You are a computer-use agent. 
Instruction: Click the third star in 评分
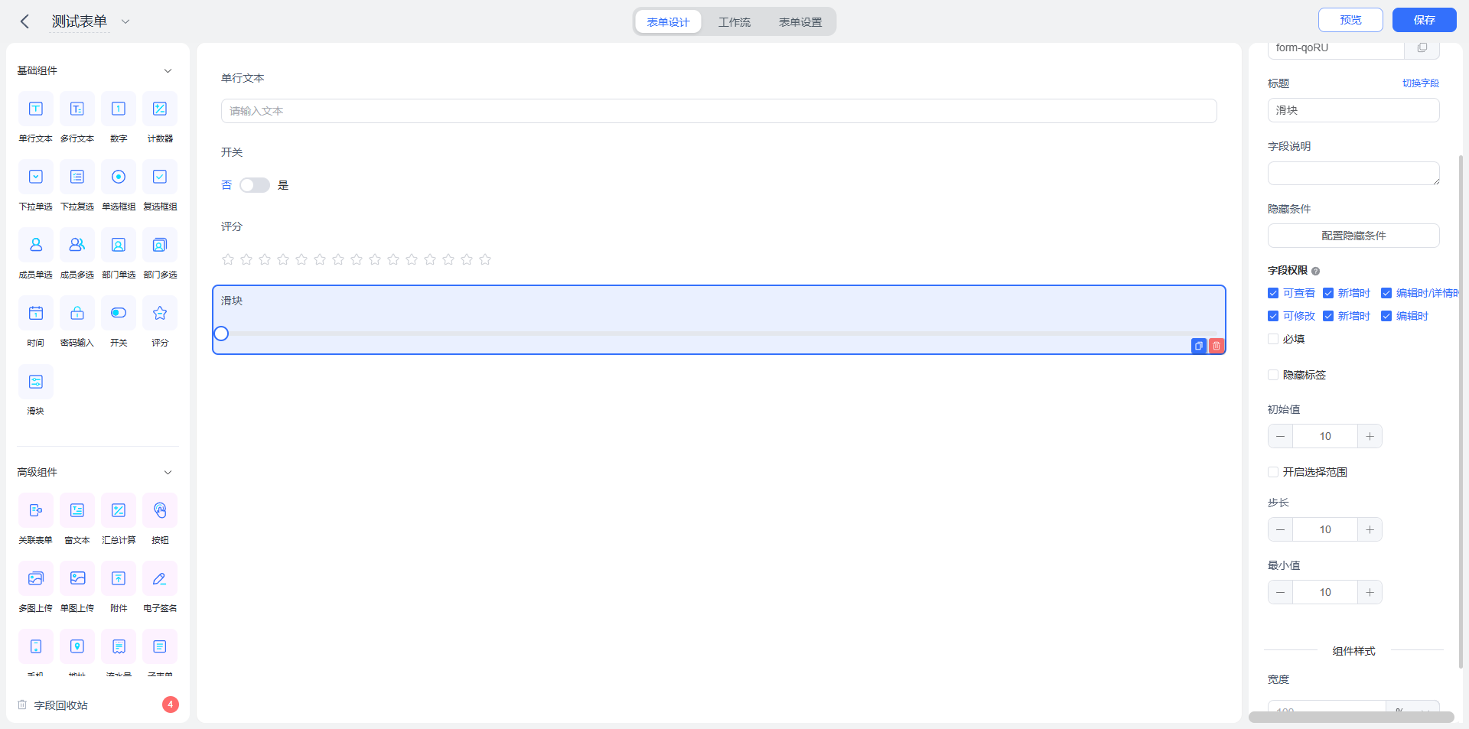coord(265,259)
